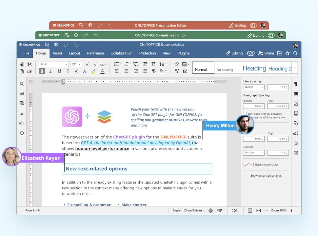Open the Arial font name dropdown
The height and width of the screenshot is (236, 318).
(53, 64)
